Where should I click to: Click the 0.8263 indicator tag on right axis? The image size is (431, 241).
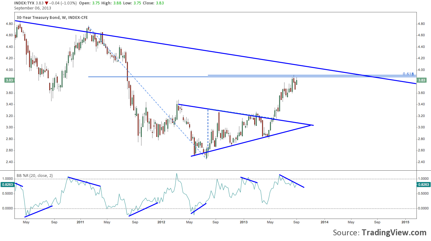pos(423,185)
